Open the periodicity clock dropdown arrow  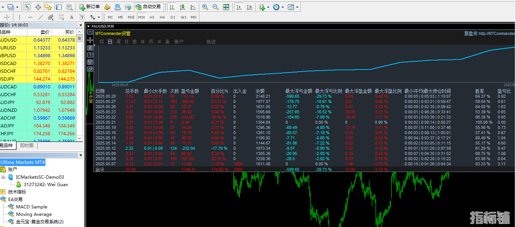(x=283, y=7)
